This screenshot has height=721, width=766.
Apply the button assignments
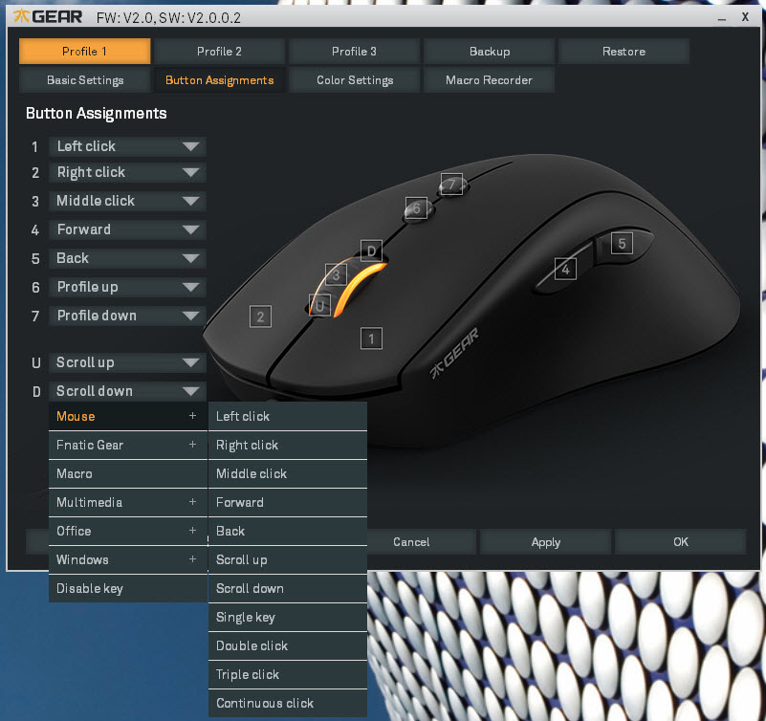point(546,542)
